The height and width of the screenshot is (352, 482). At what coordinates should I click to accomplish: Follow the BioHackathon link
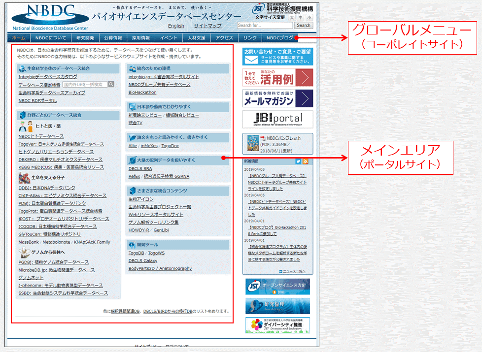[x=142, y=92]
